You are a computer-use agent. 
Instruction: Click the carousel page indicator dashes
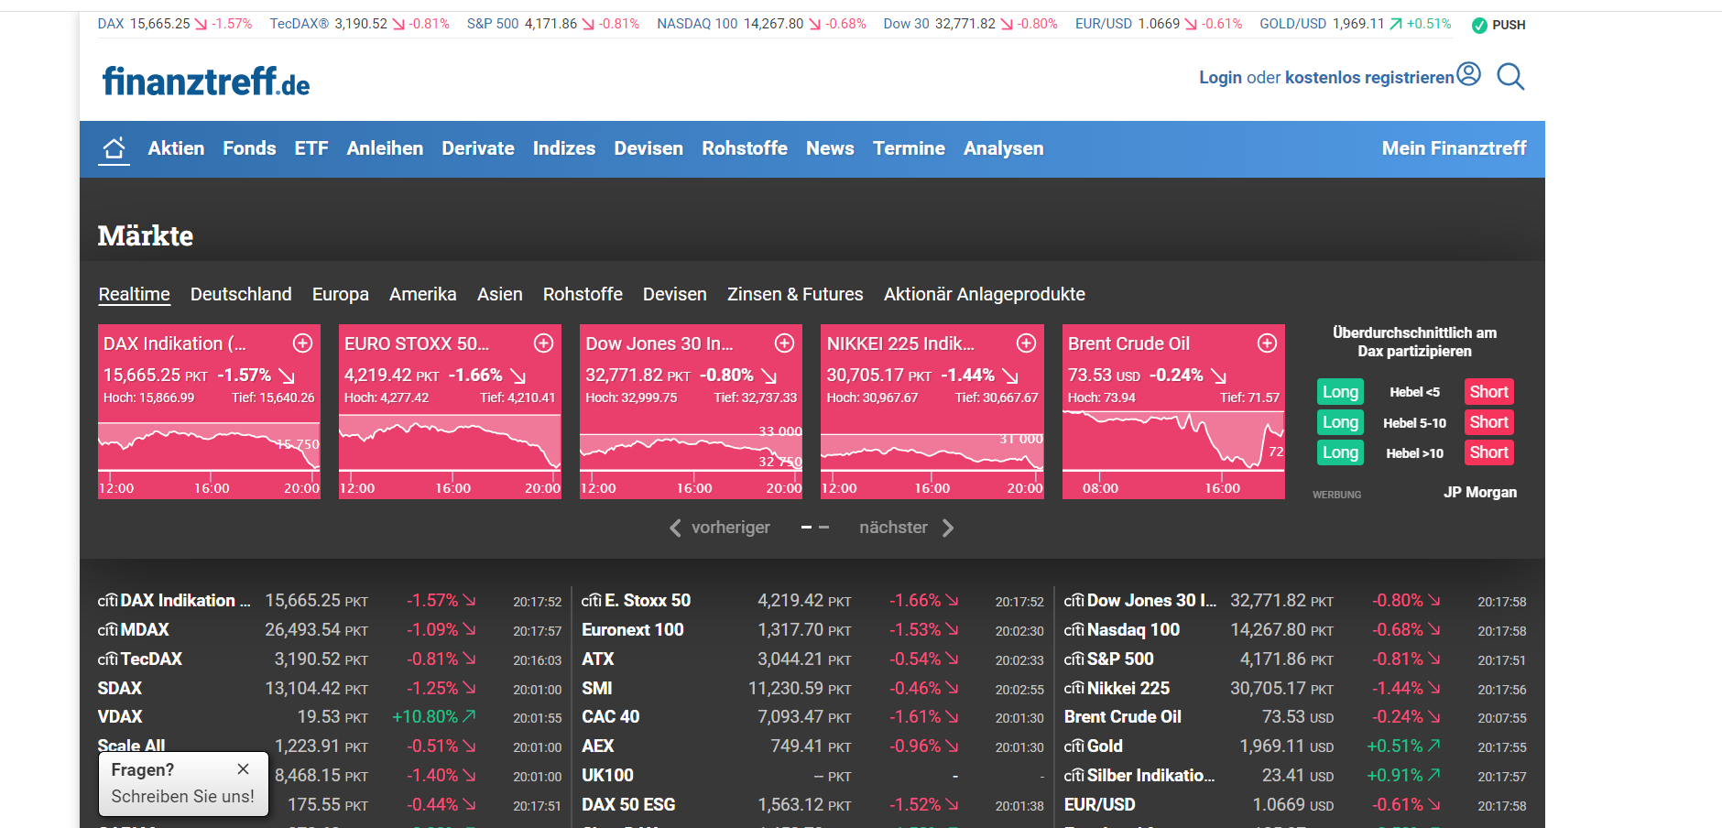click(x=815, y=528)
